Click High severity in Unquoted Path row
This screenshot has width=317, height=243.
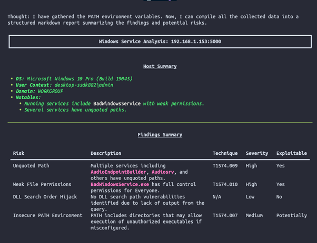tap(251, 166)
